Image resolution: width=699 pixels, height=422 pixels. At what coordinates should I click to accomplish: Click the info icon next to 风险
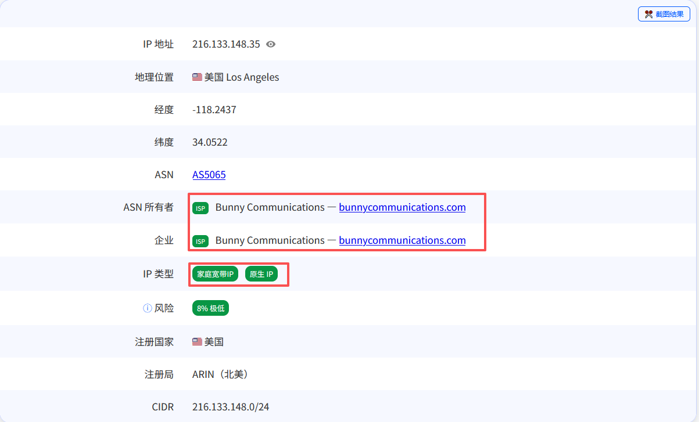(147, 308)
